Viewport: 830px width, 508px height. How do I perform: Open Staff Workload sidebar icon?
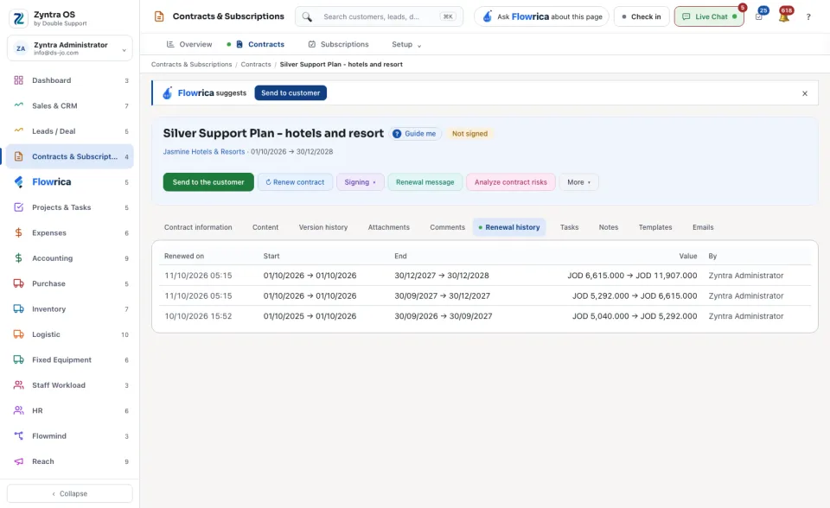coord(18,385)
